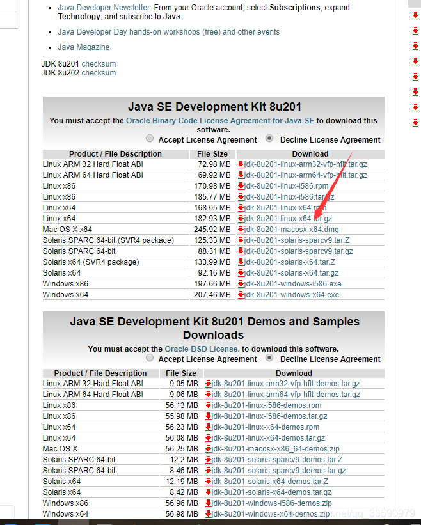Viewport: 421px width, 525px height.
Task: Download jdk-8u201-macosx-x86_64-demos.zip file link
Action: 276,449
